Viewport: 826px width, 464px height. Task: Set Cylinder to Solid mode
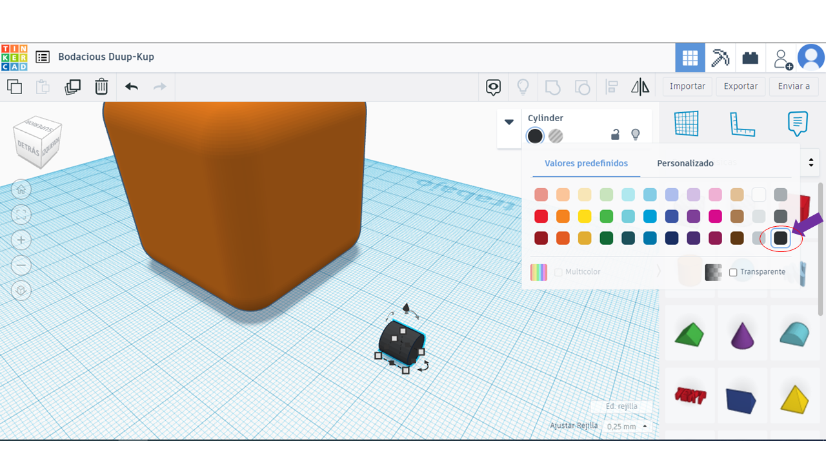point(535,136)
